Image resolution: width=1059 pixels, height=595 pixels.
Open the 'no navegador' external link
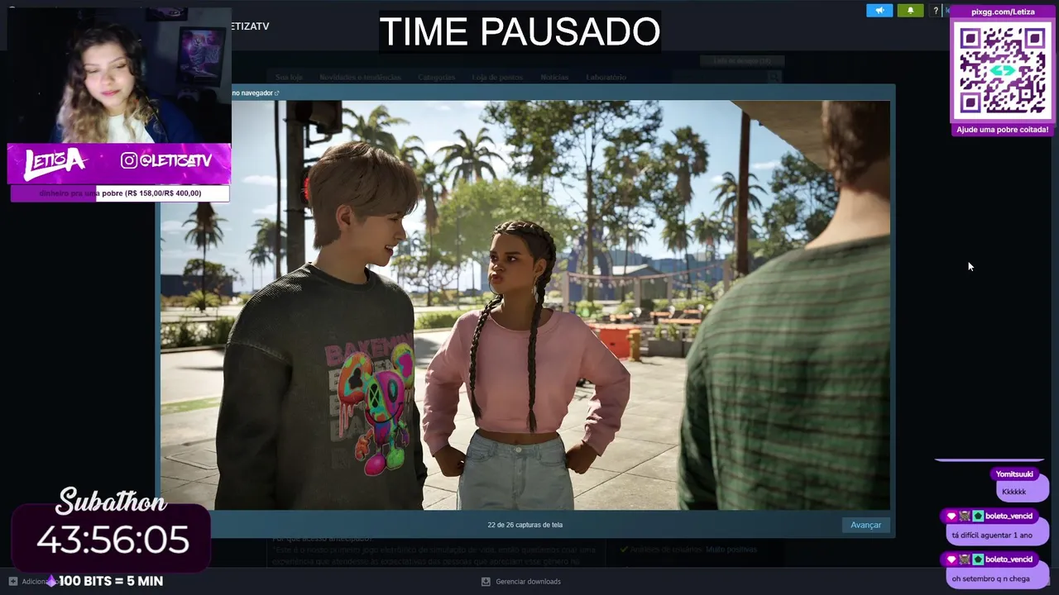(x=256, y=93)
